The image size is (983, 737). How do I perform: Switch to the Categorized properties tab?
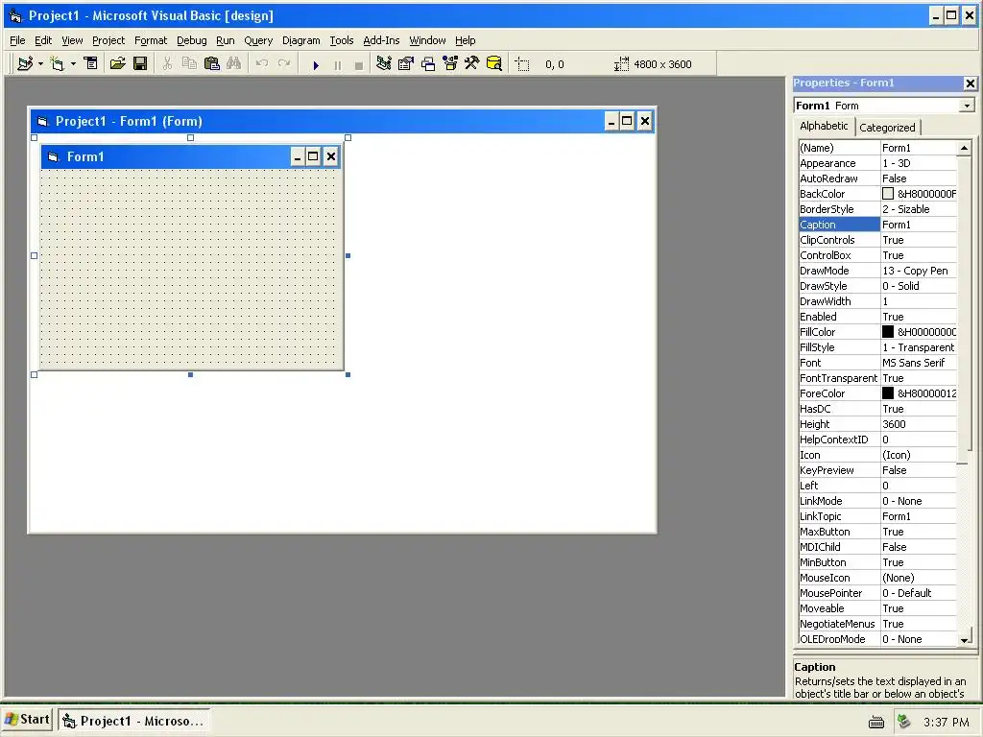pos(887,128)
